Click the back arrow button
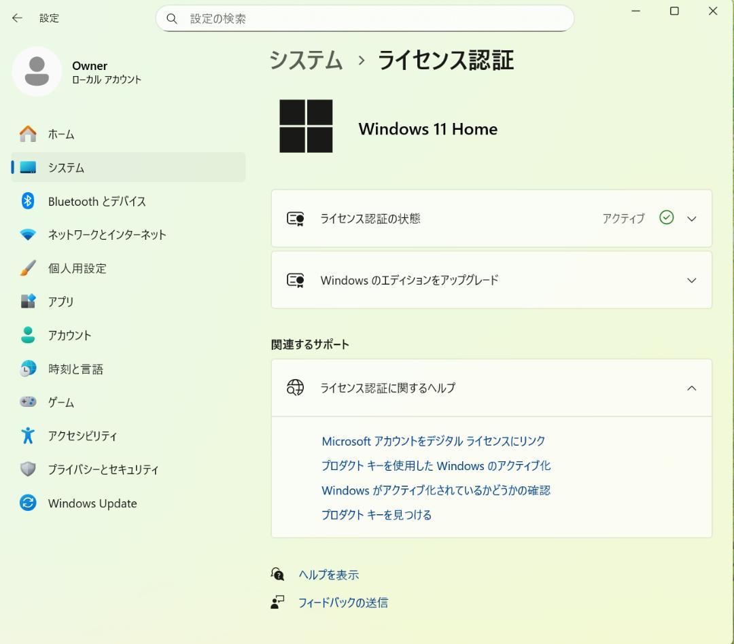This screenshot has height=644, width=734. pyautogui.click(x=17, y=18)
